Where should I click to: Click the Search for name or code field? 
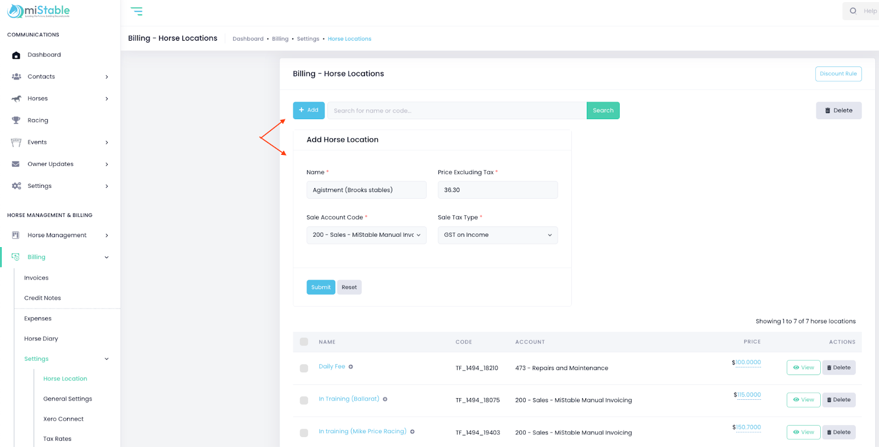(x=456, y=110)
